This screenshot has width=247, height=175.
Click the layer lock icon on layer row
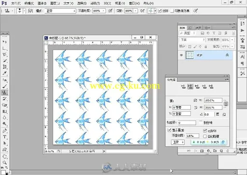point(227,55)
